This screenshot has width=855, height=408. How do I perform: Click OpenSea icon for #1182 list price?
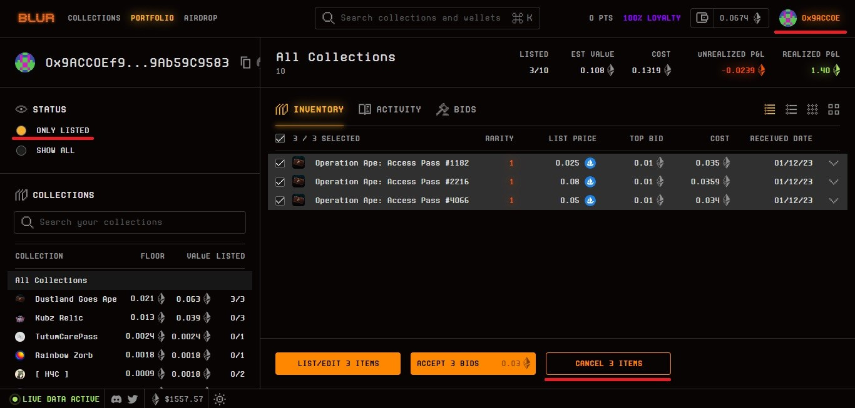[x=590, y=163]
